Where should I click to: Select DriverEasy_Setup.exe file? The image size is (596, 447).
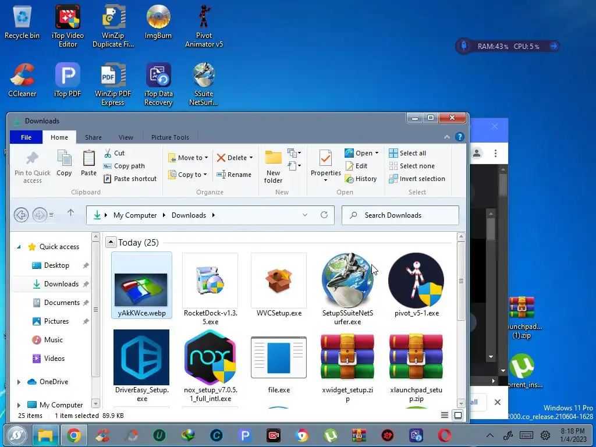[142, 366]
